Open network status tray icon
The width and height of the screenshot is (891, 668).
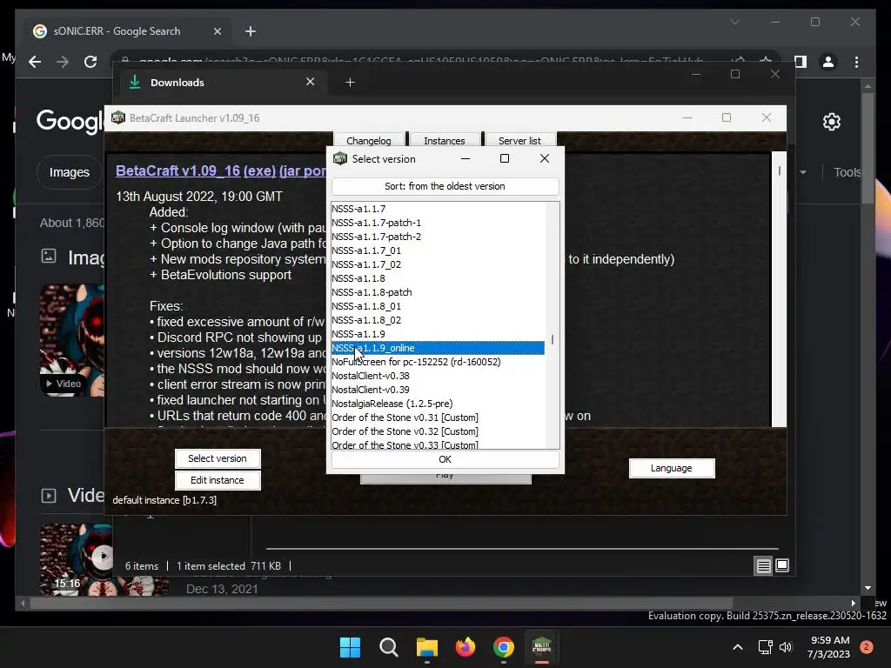tap(766, 647)
